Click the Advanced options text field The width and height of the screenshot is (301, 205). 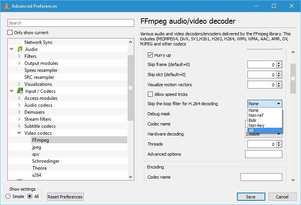tap(263, 154)
